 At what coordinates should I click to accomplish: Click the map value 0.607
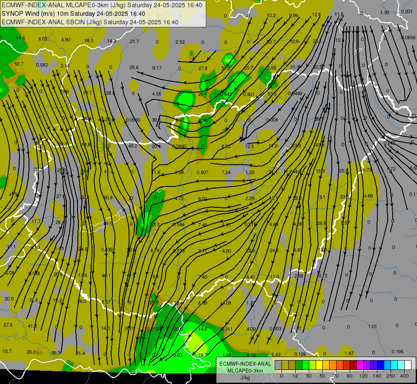202,172
